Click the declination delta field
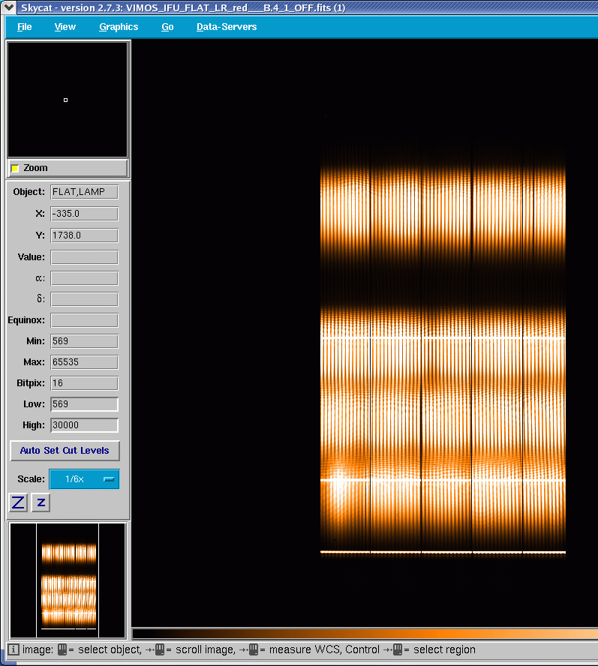 tap(84, 299)
